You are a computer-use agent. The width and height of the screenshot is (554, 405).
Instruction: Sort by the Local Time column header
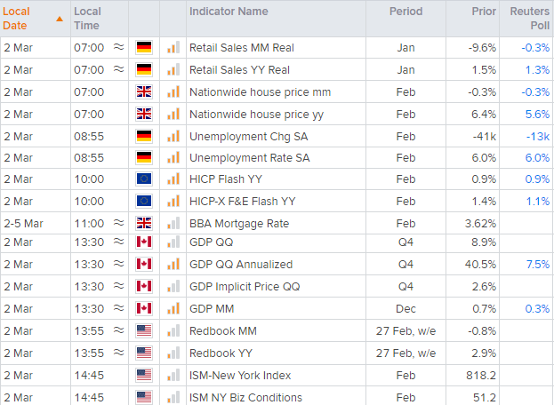pyautogui.click(x=87, y=18)
